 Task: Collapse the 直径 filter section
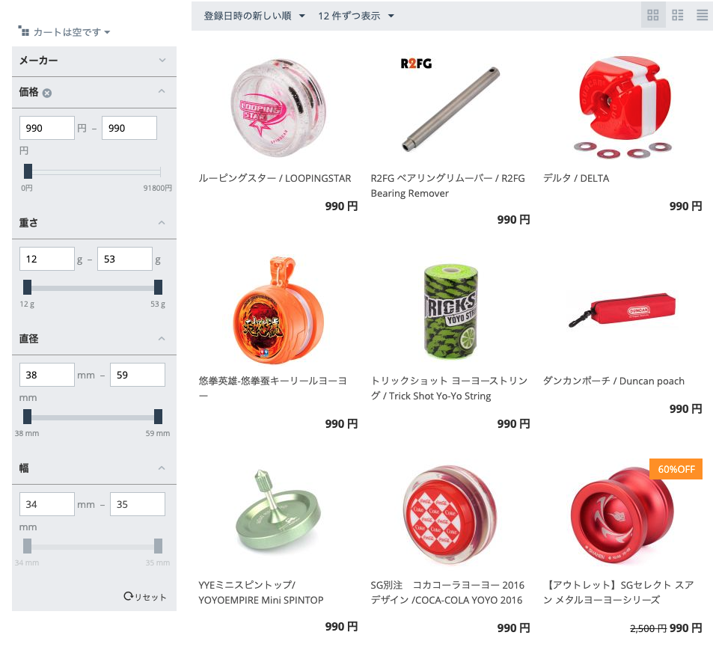pyautogui.click(x=162, y=339)
